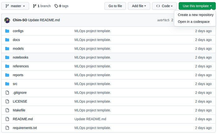The height and width of the screenshot is (134, 217).
Task: Open the models folder
Action: pos(18,49)
